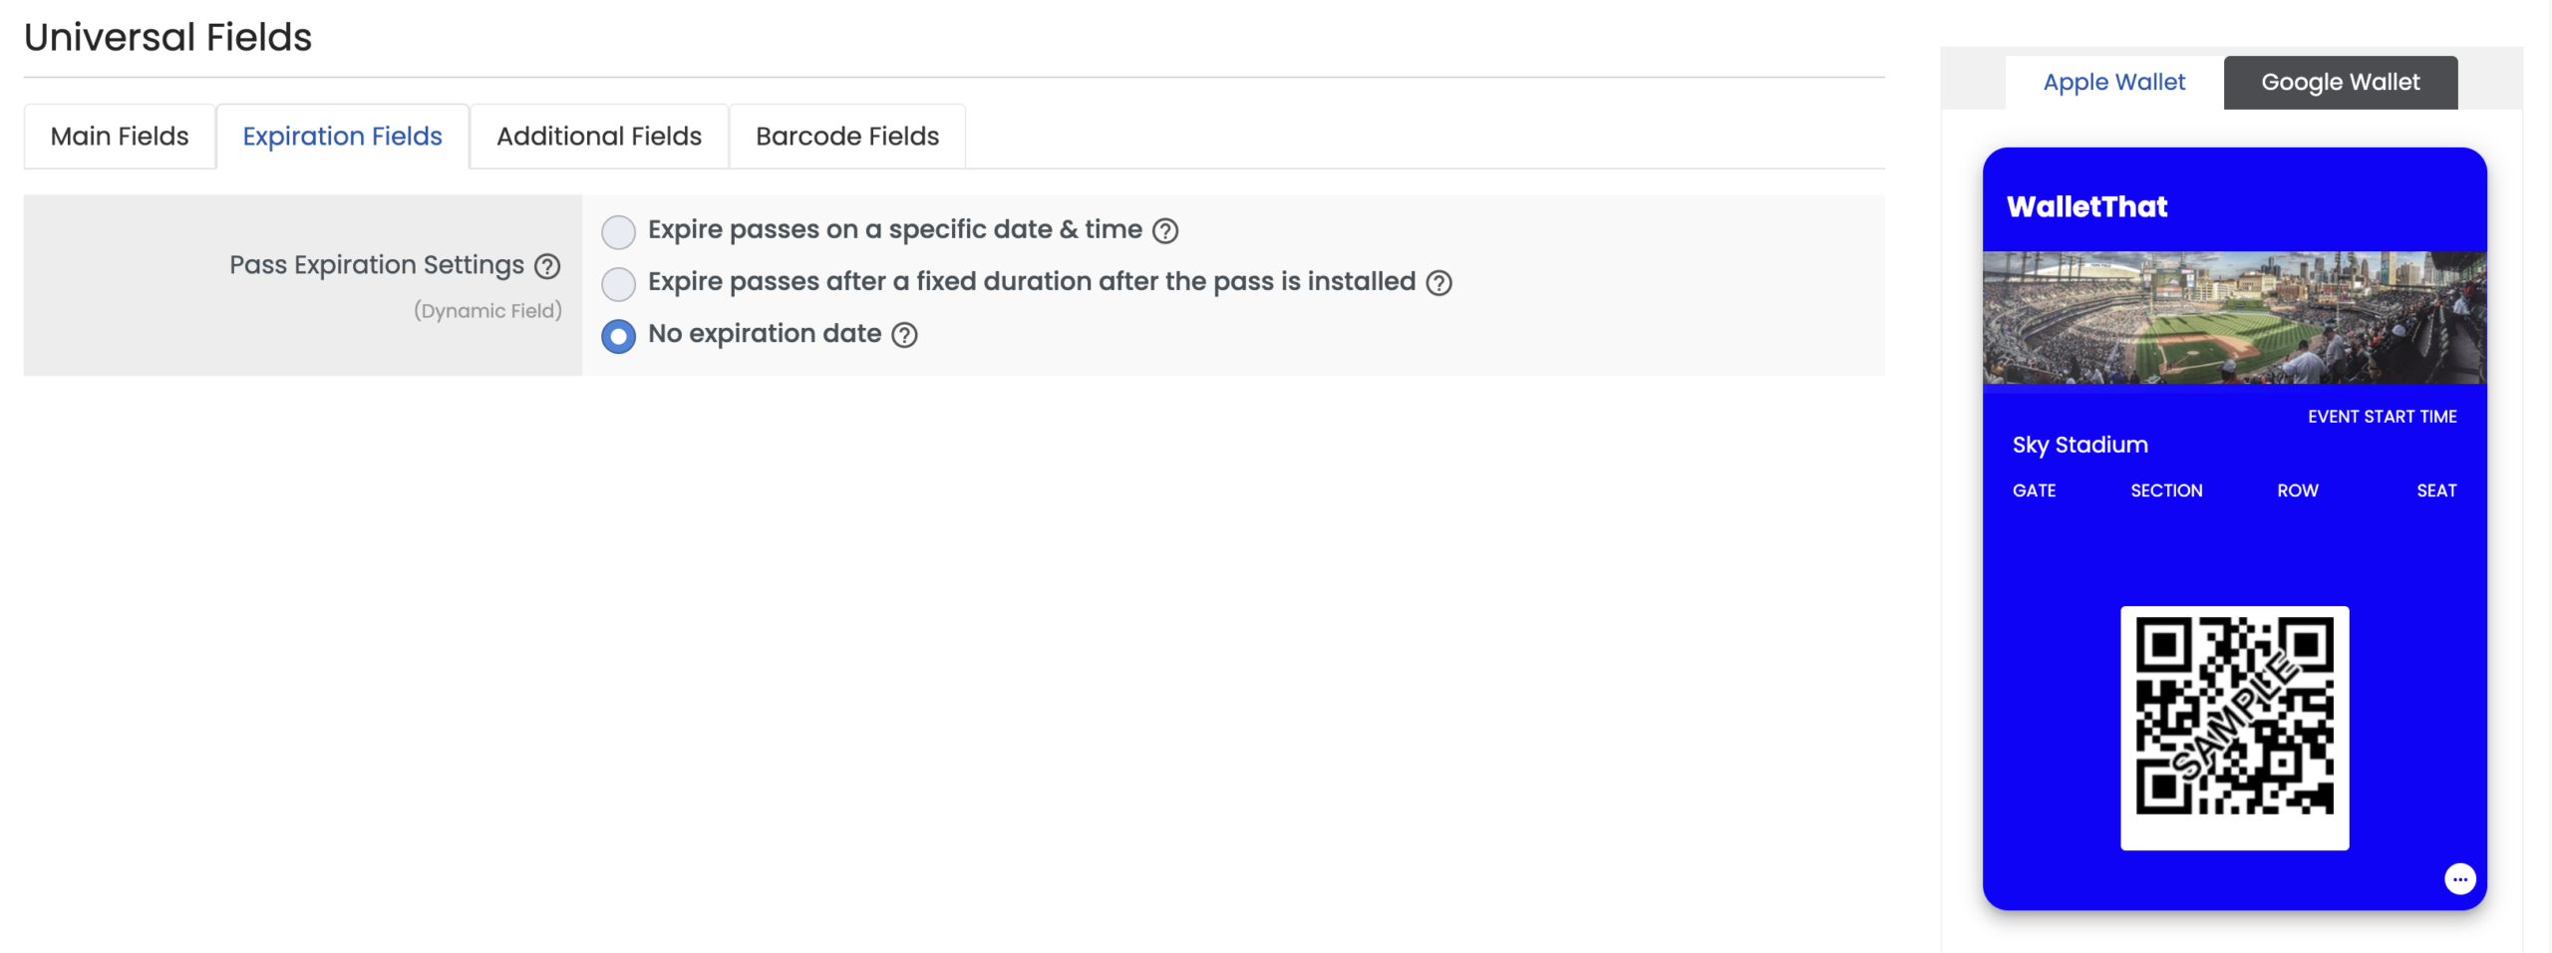Open help for No expiration date option
Screen dimensions: 2552x953
pyautogui.click(x=903, y=336)
